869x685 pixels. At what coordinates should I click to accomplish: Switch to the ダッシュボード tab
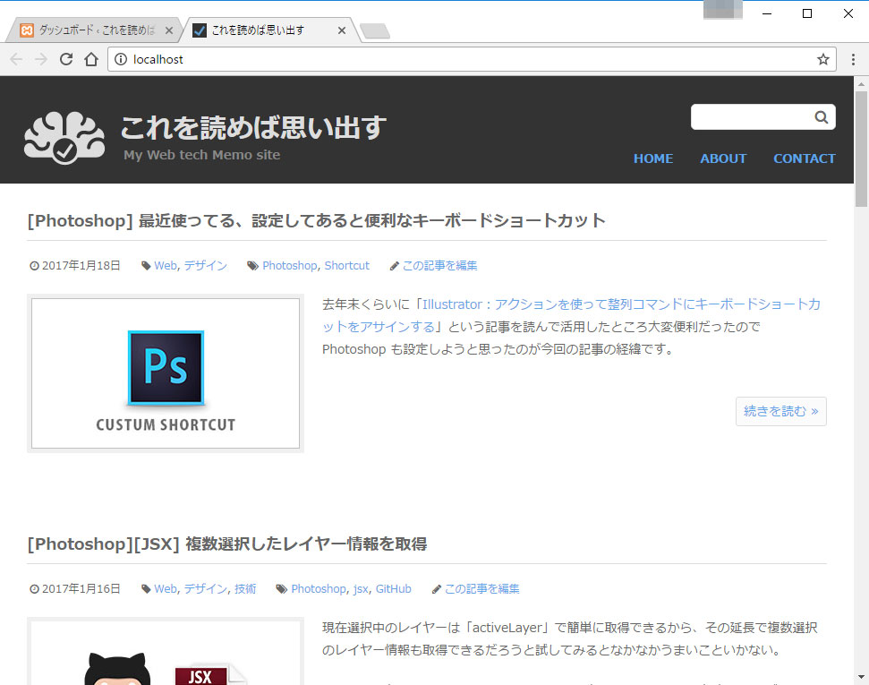coord(93,30)
